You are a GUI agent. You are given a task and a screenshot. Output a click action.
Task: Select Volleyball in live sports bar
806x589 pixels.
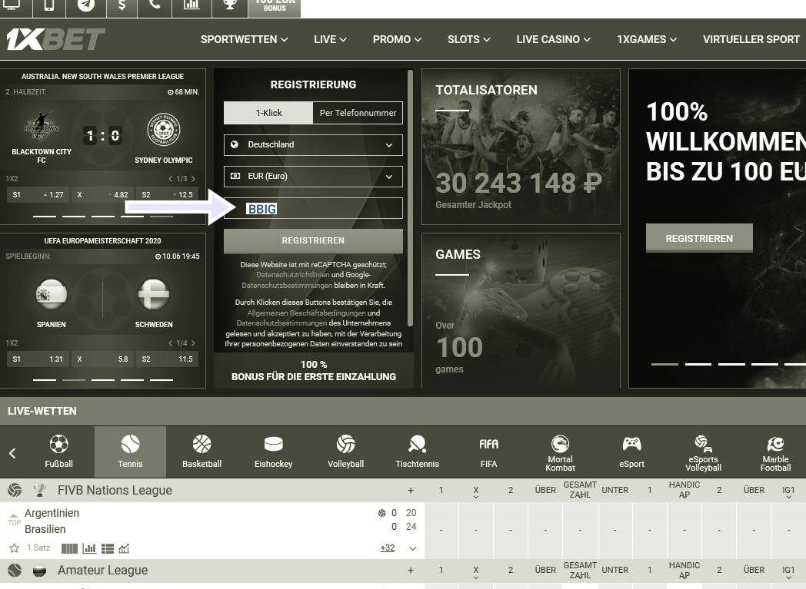(345, 452)
